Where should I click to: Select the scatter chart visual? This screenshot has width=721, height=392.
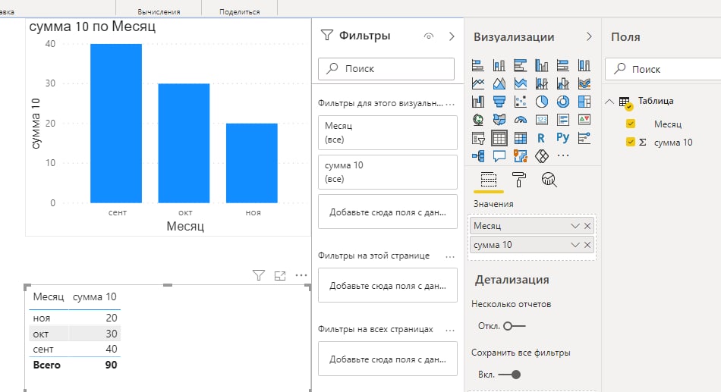click(x=520, y=101)
